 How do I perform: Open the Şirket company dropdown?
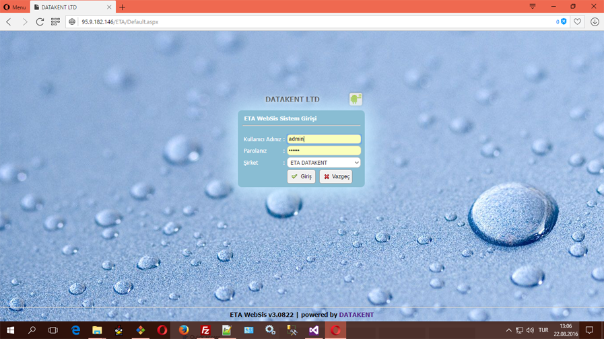coord(324,163)
